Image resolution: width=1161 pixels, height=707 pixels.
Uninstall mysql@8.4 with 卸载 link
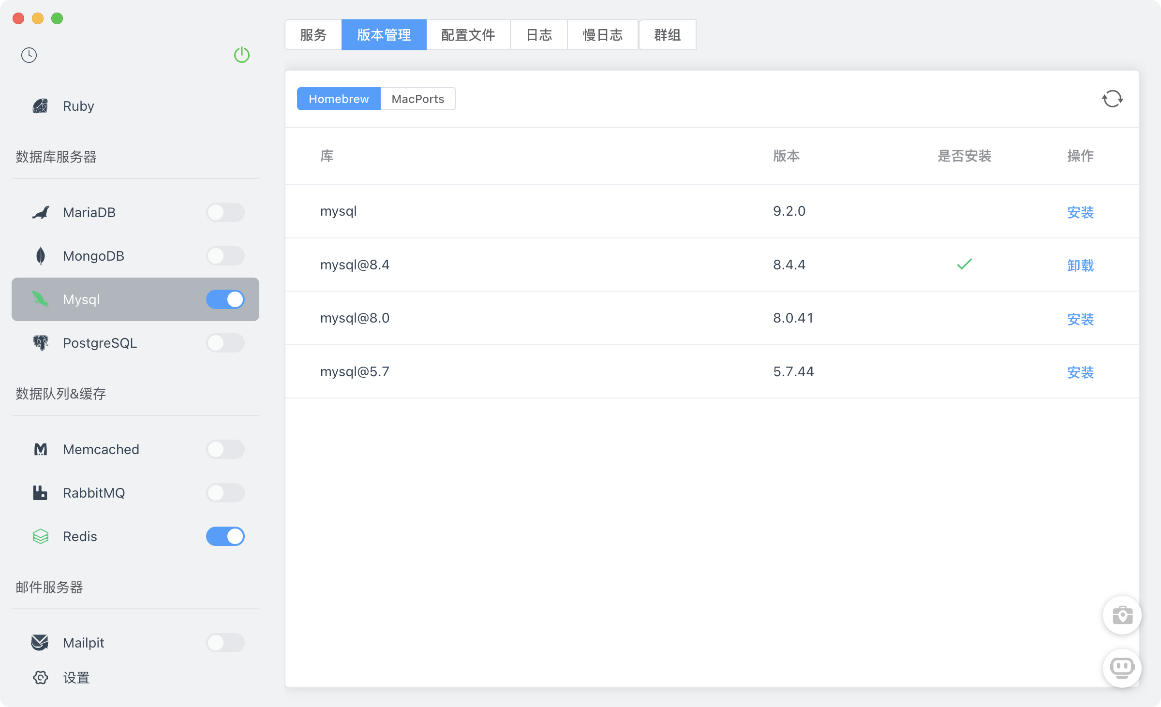click(1080, 265)
